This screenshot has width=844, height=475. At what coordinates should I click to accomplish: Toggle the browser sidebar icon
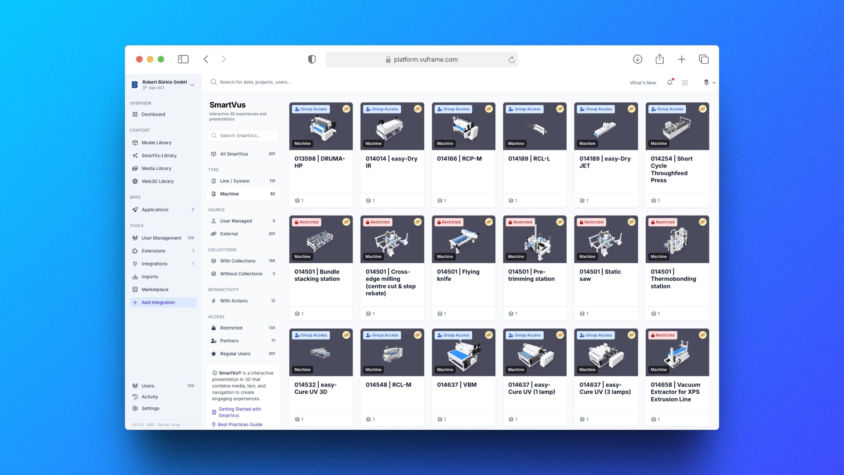point(183,59)
